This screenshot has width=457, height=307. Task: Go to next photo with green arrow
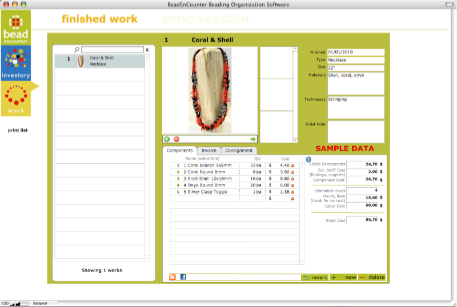(253, 139)
